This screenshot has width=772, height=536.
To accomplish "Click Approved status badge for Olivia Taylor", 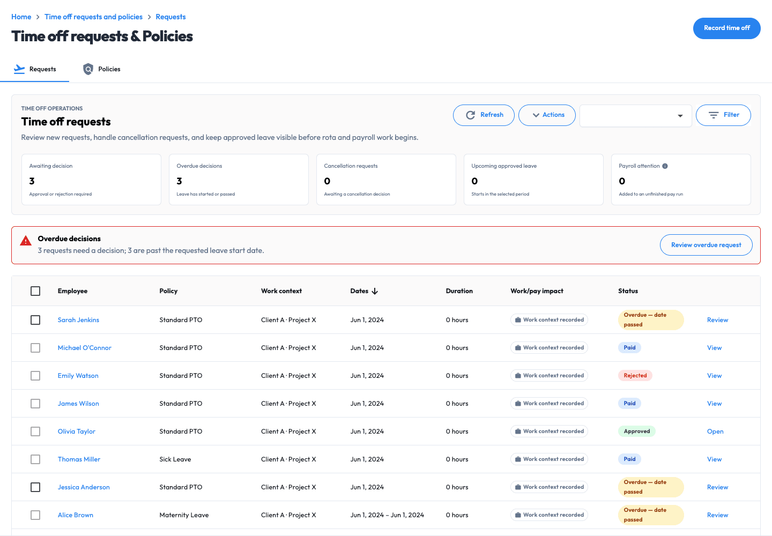I will point(637,431).
